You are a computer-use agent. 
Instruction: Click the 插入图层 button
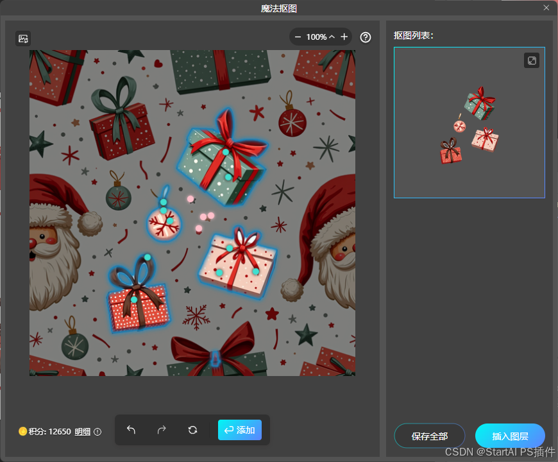click(510, 436)
